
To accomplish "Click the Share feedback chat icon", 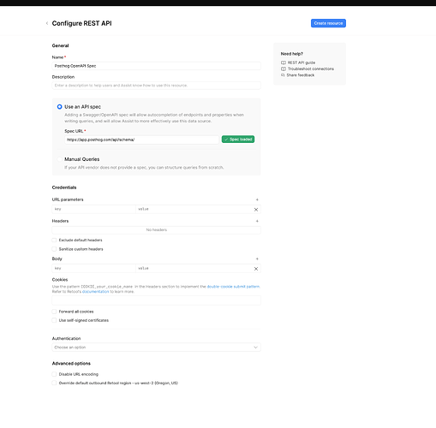I will pyautogui.click(x=283, y=75).
